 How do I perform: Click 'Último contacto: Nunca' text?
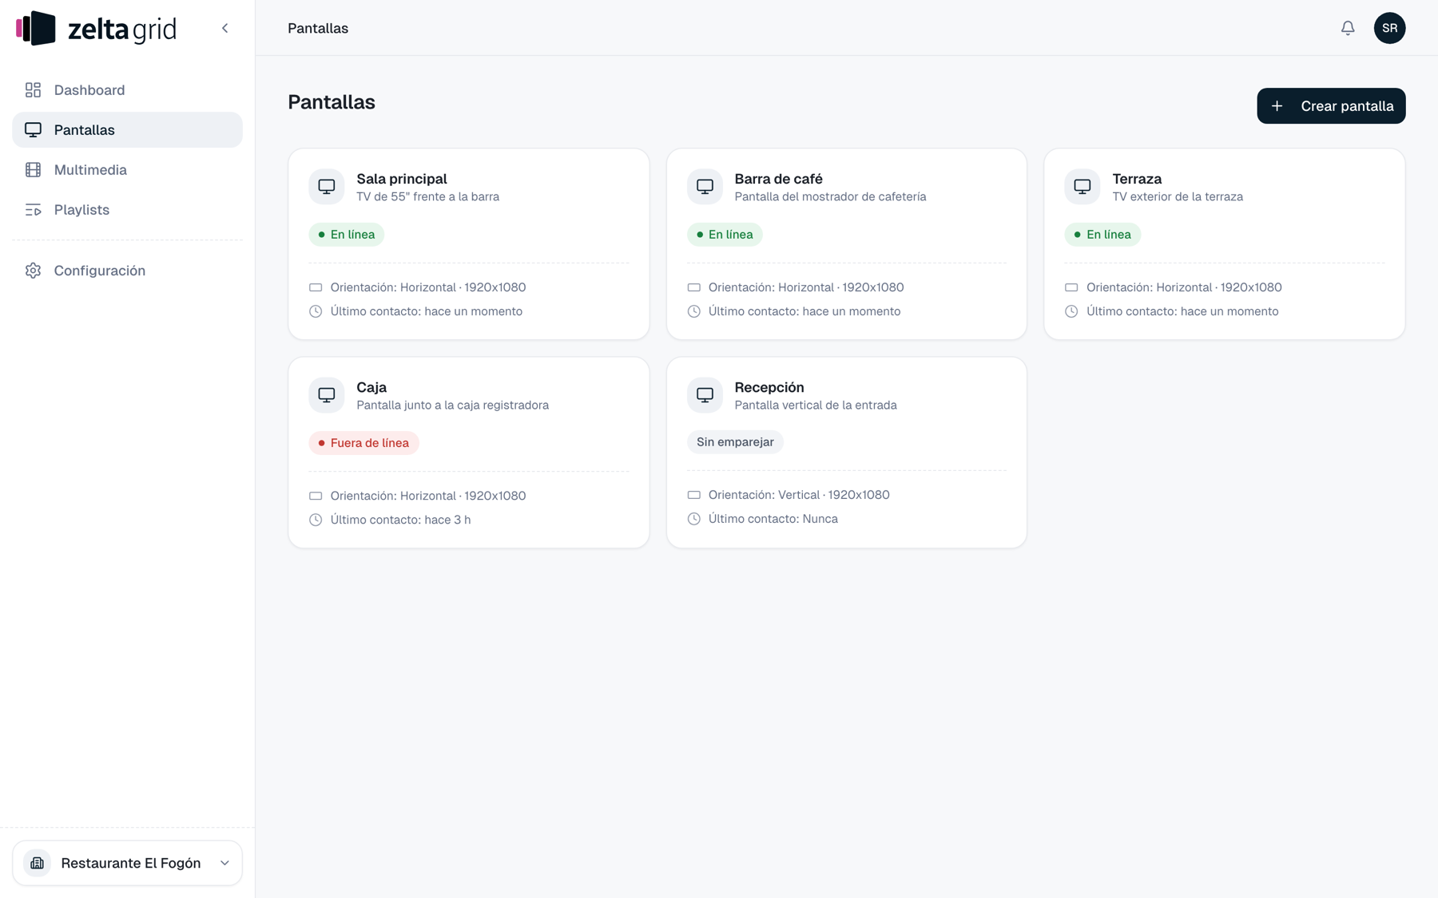pos(773,519)
